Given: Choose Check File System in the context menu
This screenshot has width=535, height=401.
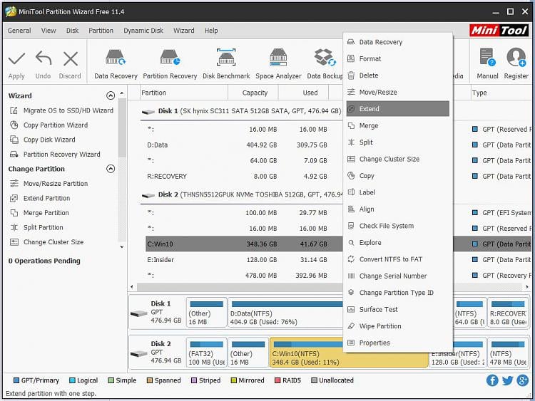Looking at the screenshot, I should (x=397, y=226).
